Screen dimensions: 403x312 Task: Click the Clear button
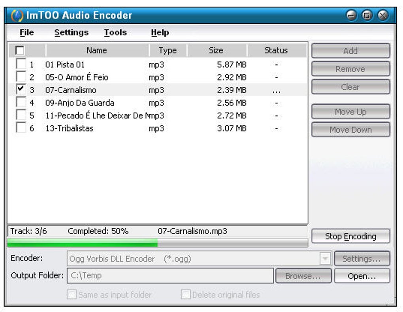click(x=350, y=87)
